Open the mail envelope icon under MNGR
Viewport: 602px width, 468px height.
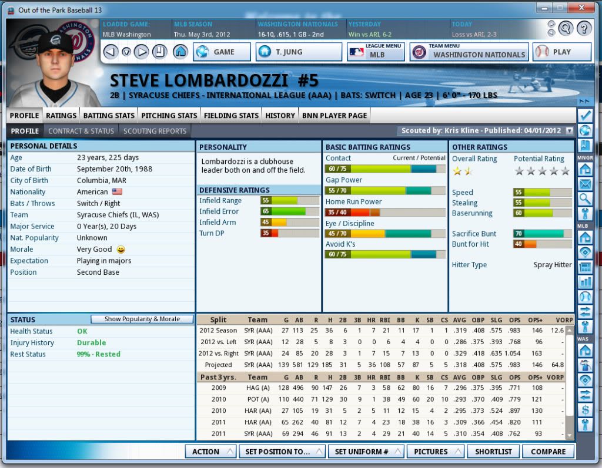pos(585,184)
